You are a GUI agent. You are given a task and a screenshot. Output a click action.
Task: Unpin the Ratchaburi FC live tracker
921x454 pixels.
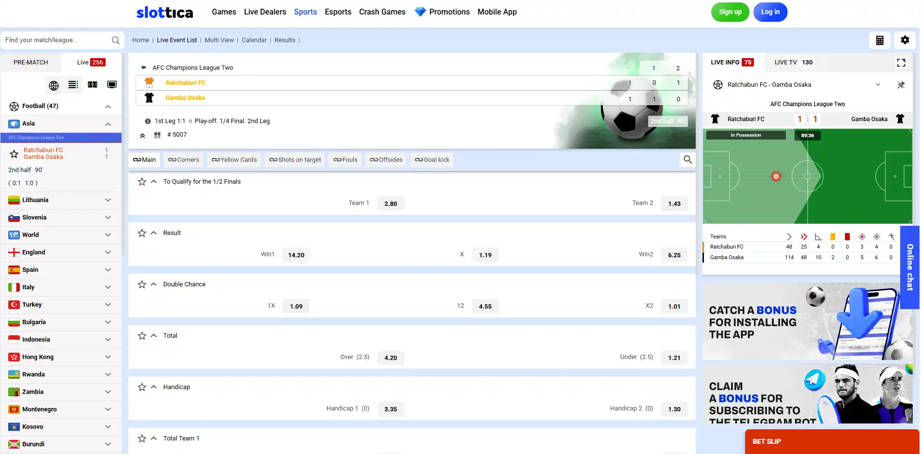[x=901, y=85]
